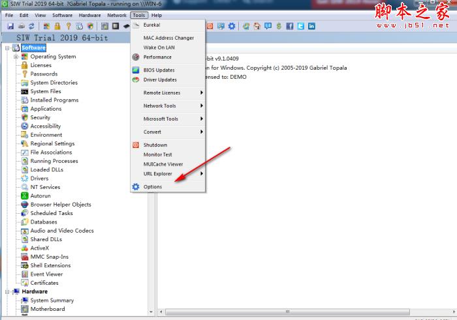
Task: Choose MAC Address Changer entry
Action: [168, 38]
